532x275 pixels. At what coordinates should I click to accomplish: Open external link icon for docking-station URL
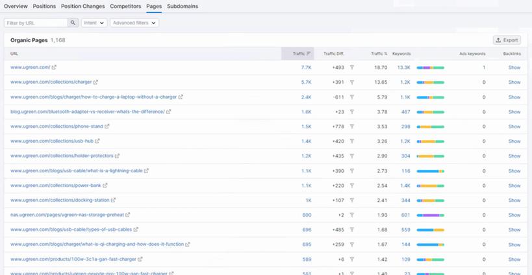pos(113,200)
